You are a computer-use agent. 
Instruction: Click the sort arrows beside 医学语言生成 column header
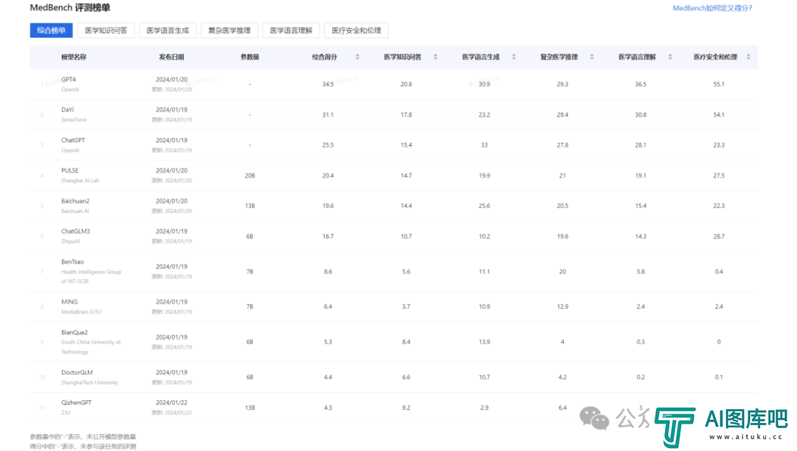point(514,57)
